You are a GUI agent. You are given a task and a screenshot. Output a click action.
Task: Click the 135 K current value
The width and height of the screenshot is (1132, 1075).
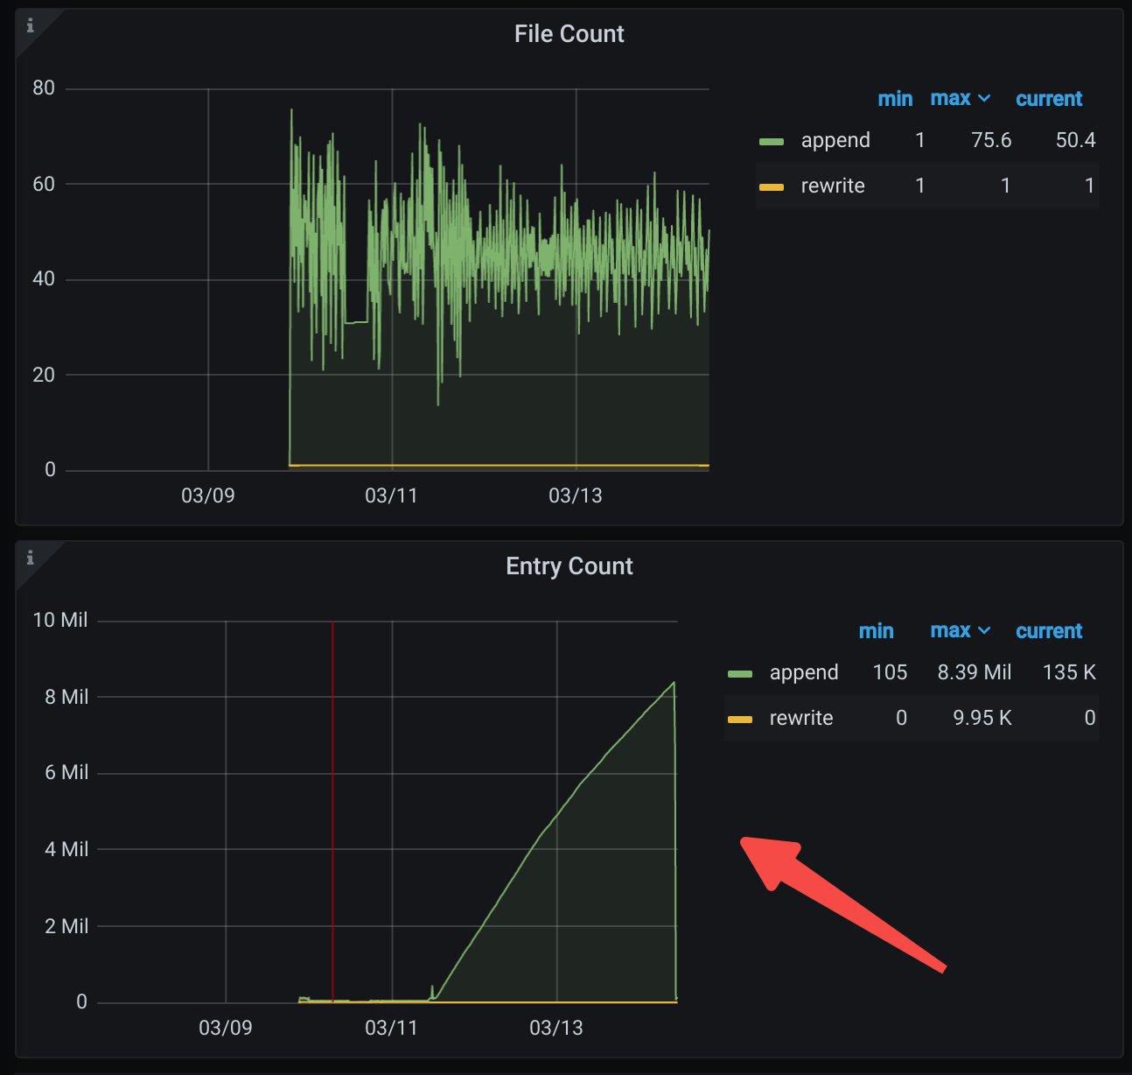(1069, 672)
